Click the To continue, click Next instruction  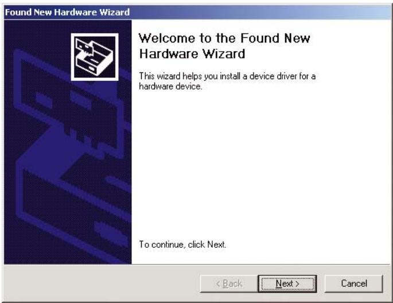[x=182, y=244]
